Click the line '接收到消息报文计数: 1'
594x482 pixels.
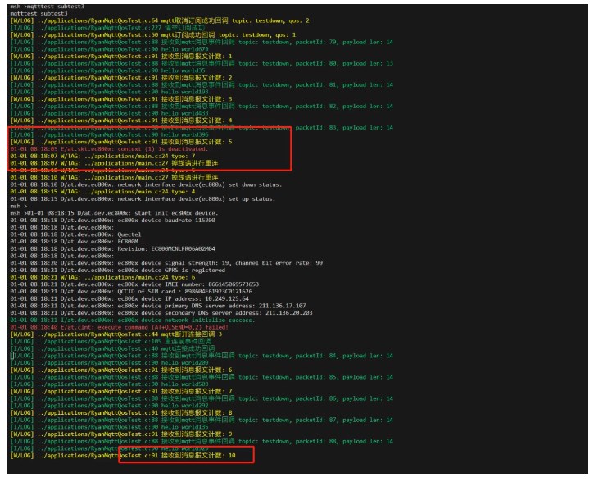(x=121, y=57)
